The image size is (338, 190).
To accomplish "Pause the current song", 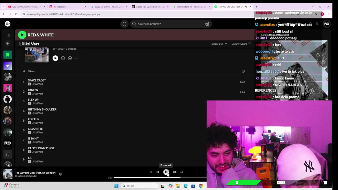I will point(166,172).
